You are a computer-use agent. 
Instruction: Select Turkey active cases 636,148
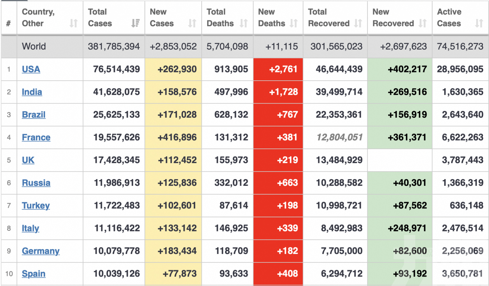pyautogui.click(x=466, y=206)
